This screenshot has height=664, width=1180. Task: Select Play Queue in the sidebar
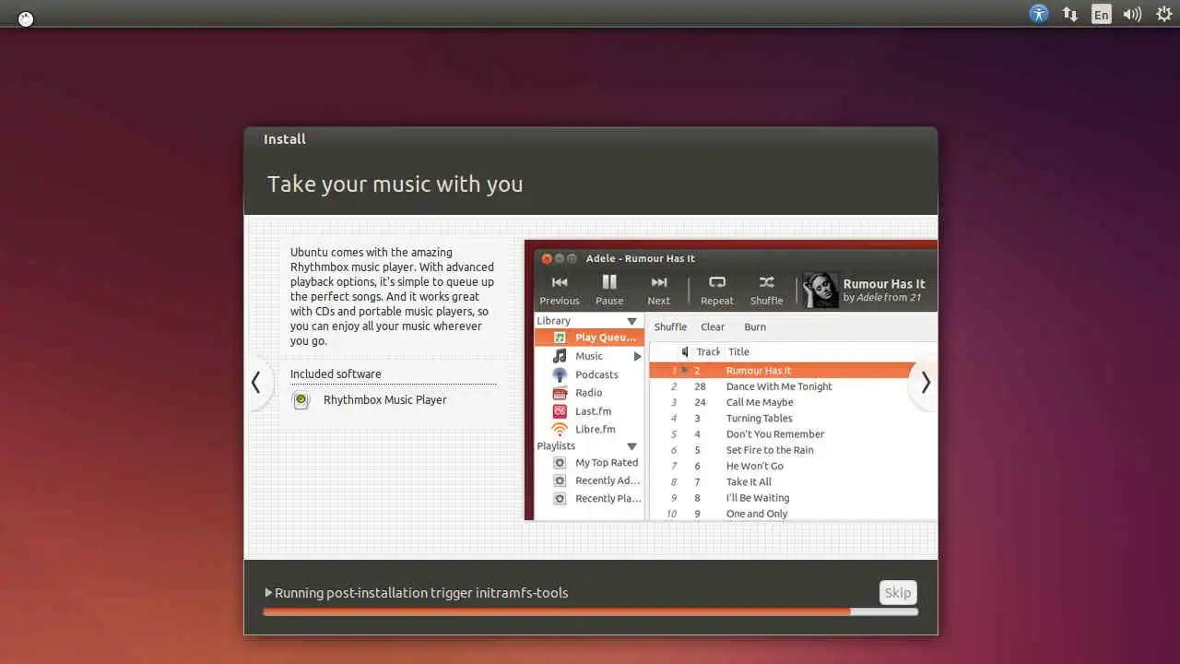point(589,338)
